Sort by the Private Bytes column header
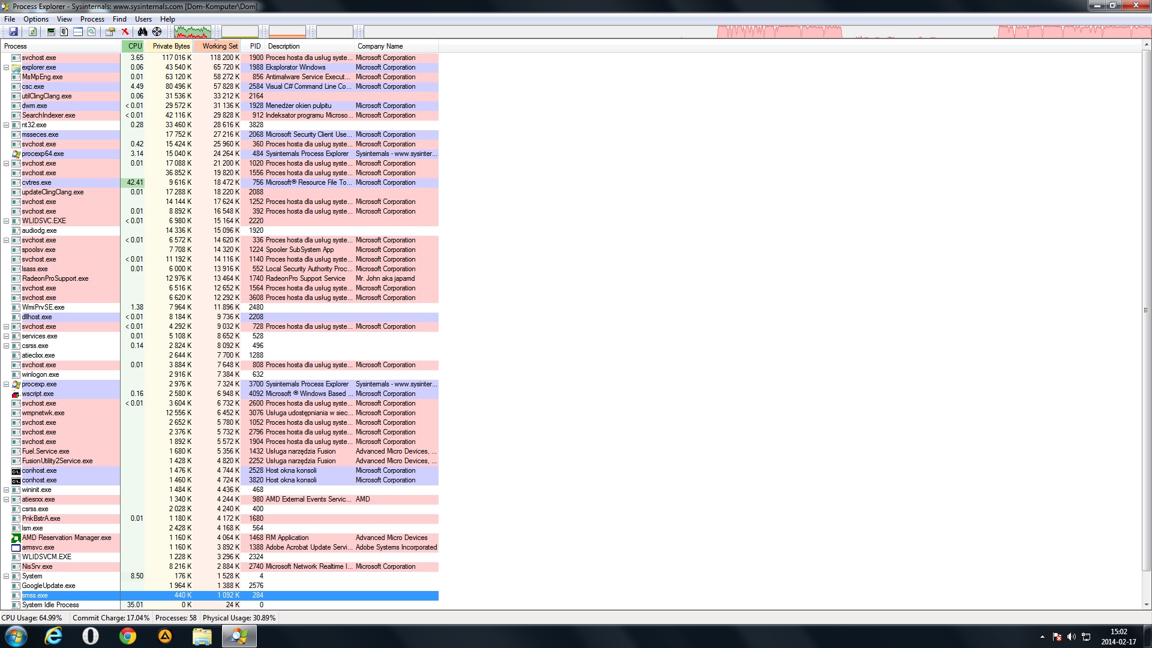Screen dimensions: 1152x648 pyautogui.click(x=169, y=46)
